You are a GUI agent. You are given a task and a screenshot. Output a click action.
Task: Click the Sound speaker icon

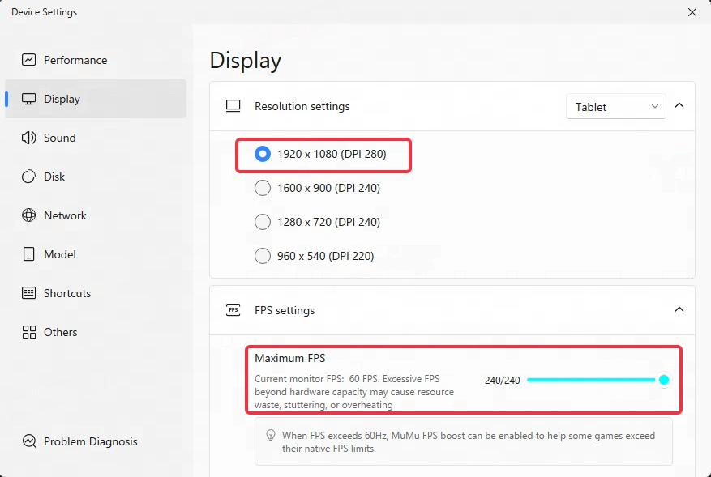(29, 138)
